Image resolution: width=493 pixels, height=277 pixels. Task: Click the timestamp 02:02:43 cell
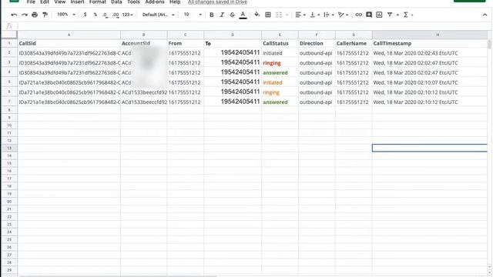point(430,53)
